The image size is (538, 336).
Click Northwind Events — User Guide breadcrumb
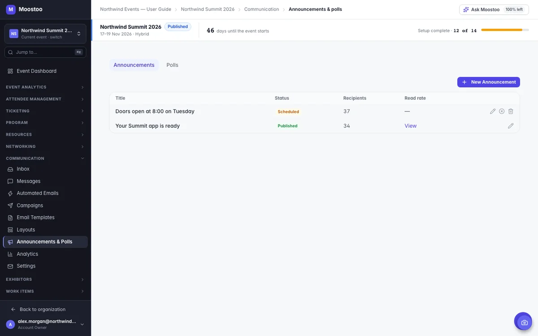135,9
